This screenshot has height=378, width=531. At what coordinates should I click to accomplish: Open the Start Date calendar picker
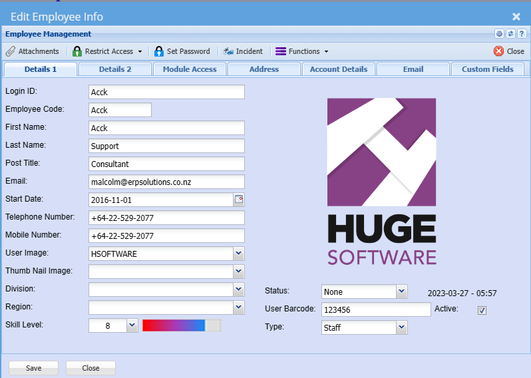coord(239,200)
